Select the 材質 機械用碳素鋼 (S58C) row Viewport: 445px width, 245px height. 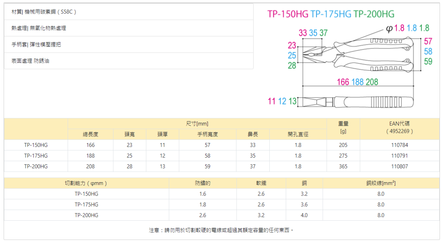pos(129,12)
